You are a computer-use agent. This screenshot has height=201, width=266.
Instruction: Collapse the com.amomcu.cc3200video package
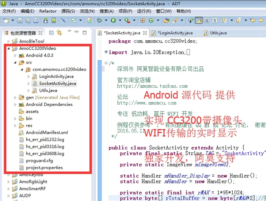click(22, 69)
